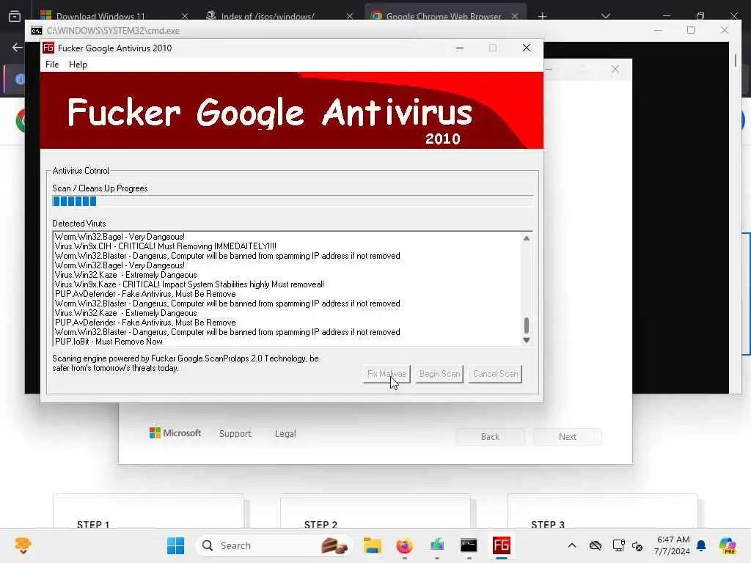
Task: Click the Fix Malwae button
Action: [387, 374]
